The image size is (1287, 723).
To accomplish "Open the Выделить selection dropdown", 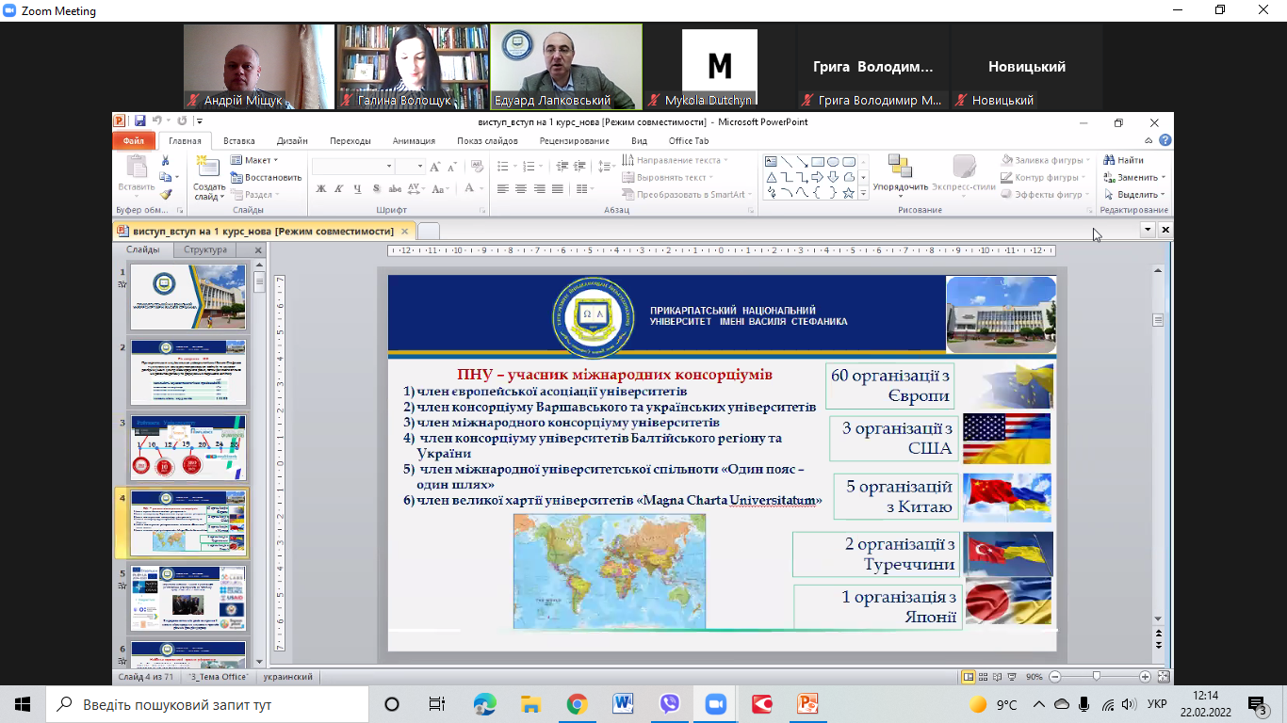I will click(x=1136, y=194).
